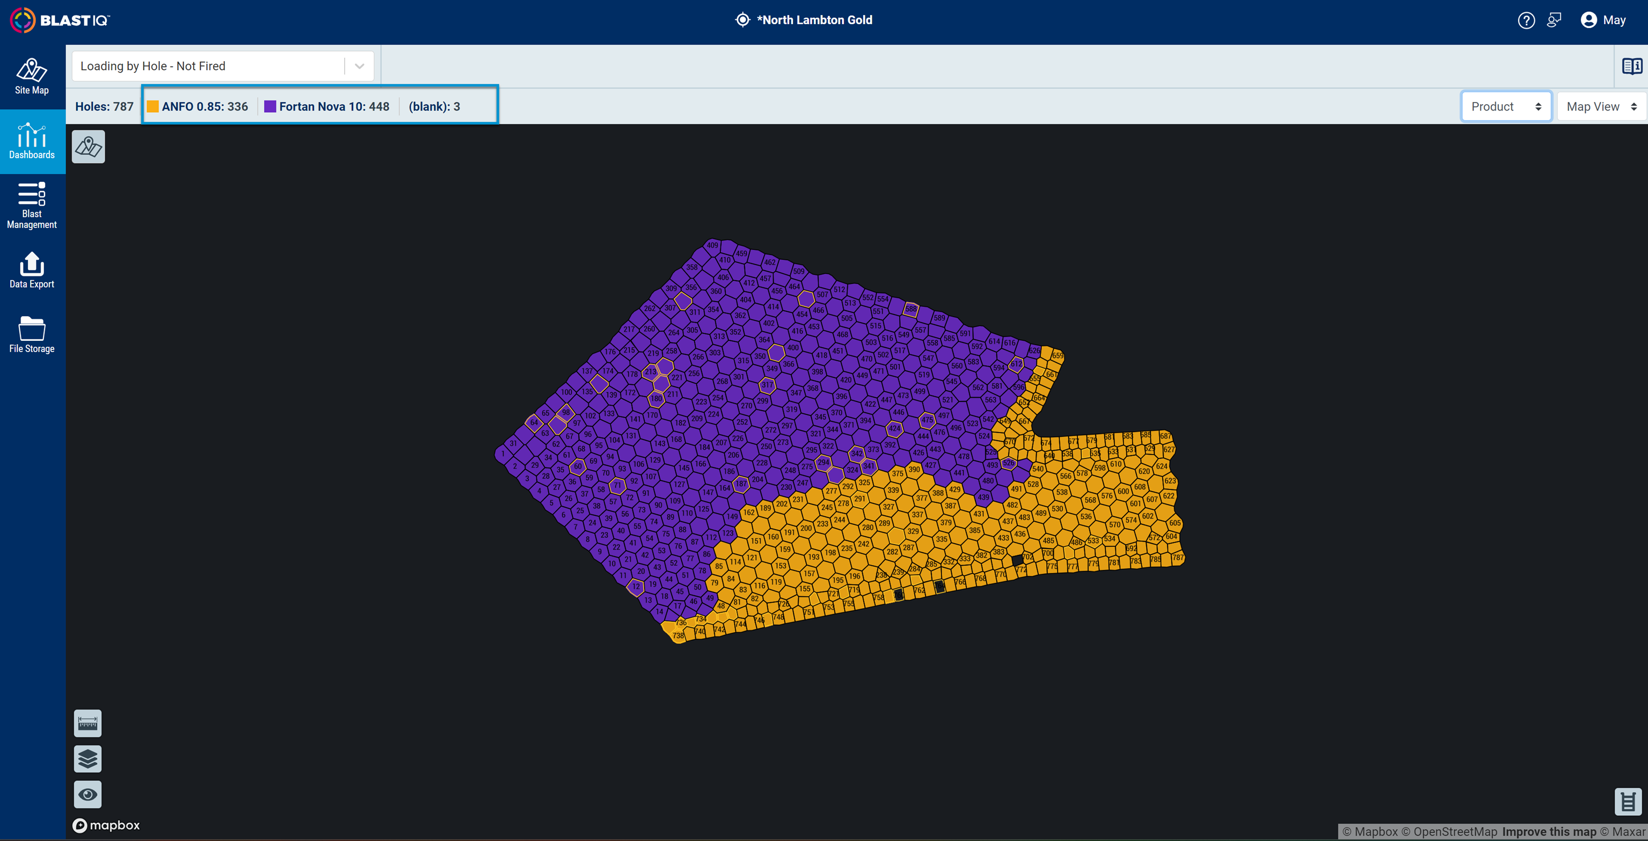The height and width of the screenshot is (841, 1648).
Task: Select hole 509 on the blast map
Action: point(798,271)
